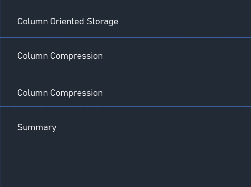Open the Summary section
Viewport: 251px width, 187px height.
[125, 126]
